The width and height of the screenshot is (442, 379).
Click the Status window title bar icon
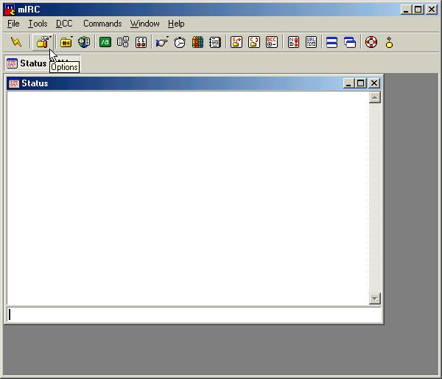14,83
